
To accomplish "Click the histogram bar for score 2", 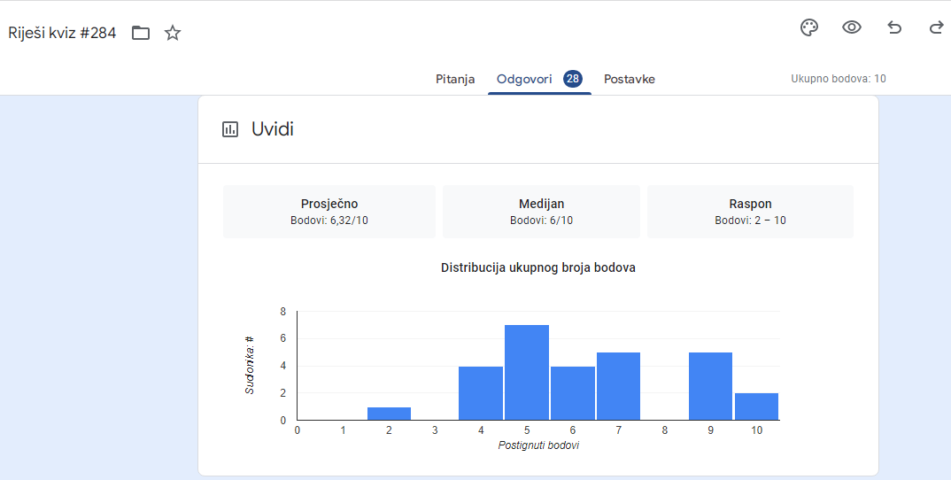I will pyautogui.click(x=390, y=414).
